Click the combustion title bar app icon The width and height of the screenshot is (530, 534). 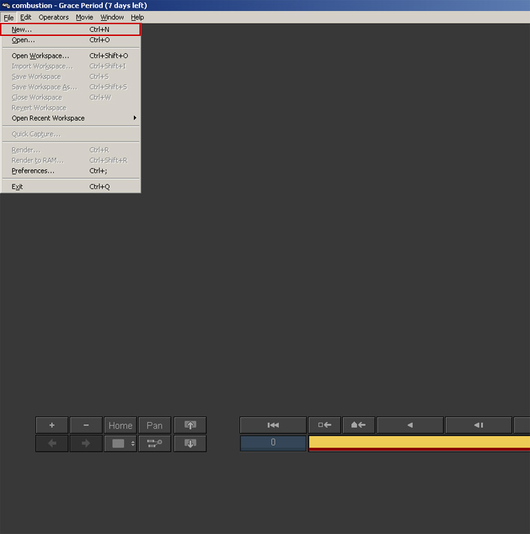coord(6,6)
